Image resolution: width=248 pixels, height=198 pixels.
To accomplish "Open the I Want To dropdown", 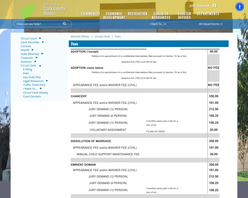I will (x=158, y=24).
